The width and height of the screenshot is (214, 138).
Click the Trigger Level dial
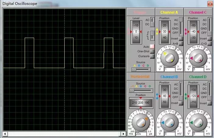(x=136, y=32)
